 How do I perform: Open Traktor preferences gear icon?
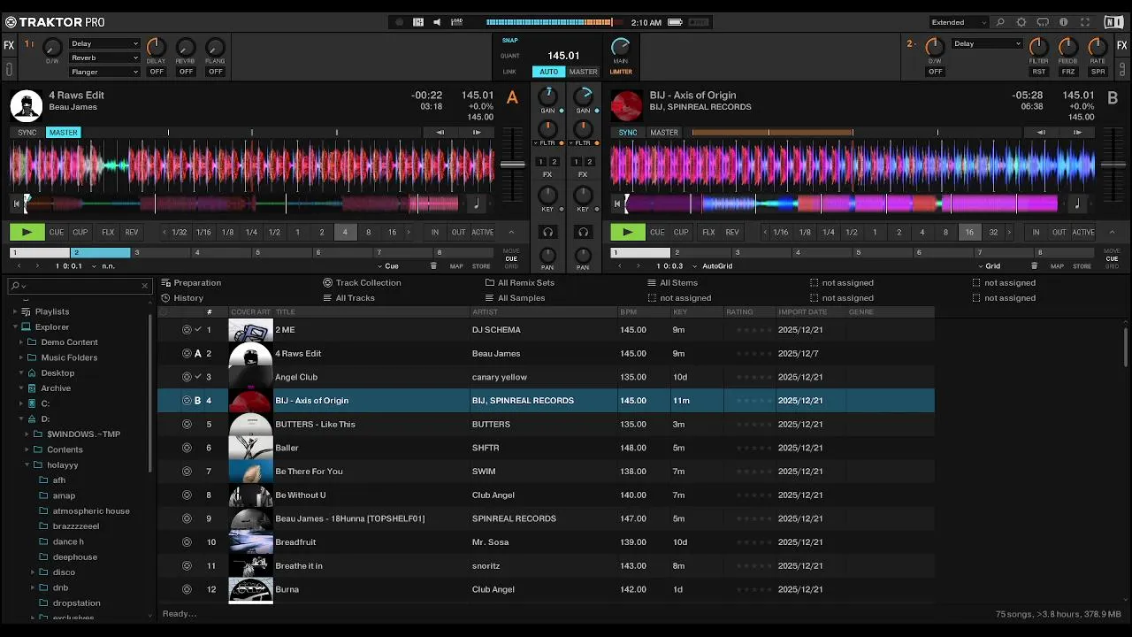[1021, 22]
